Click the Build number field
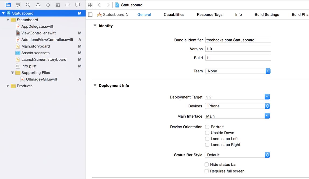Screen dimensions: 309x179 (x=238, y=58)
